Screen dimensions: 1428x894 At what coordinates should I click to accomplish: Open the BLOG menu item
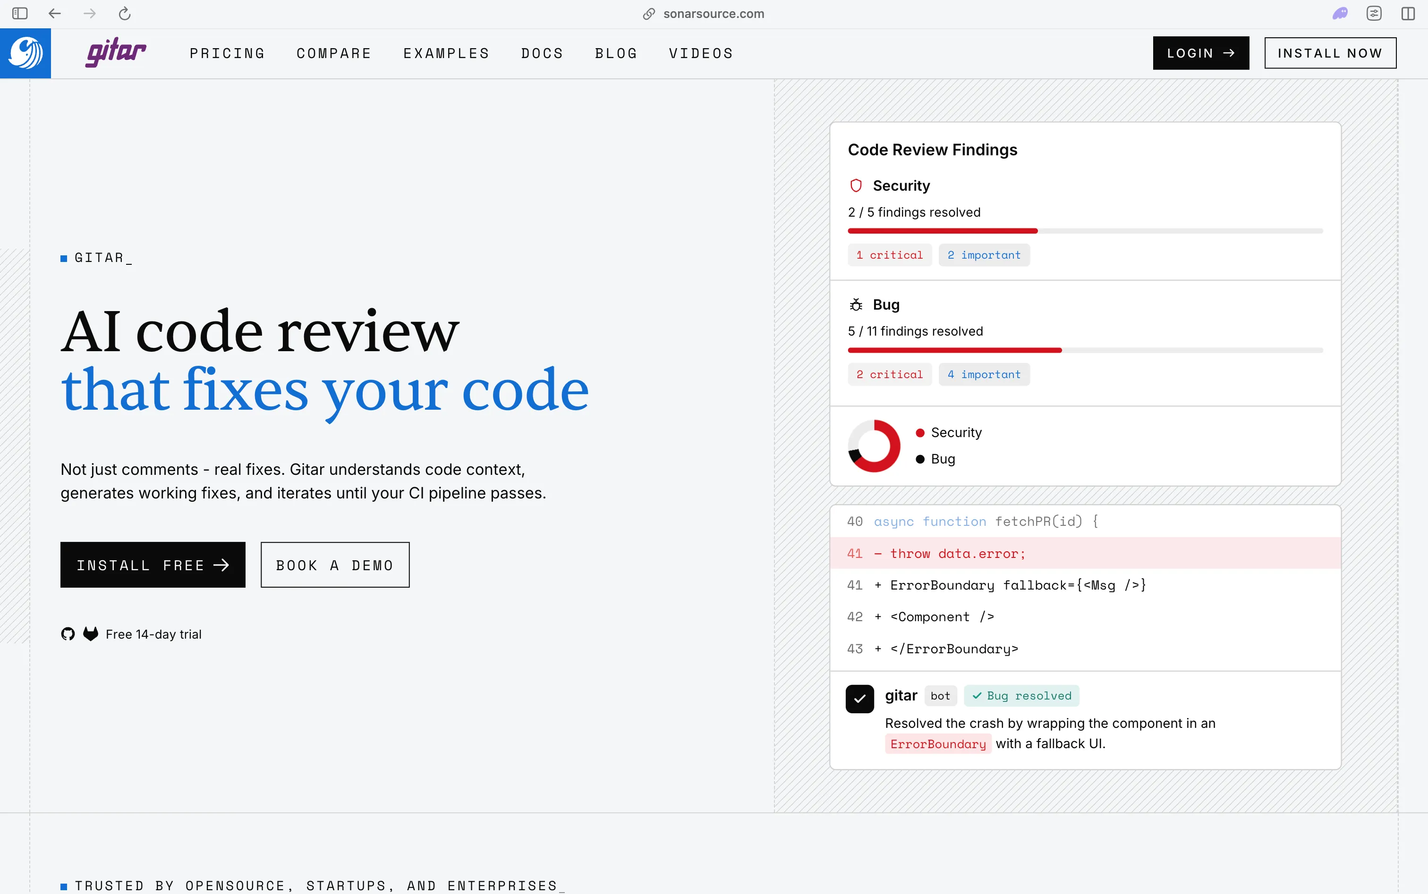pos(616,53)
